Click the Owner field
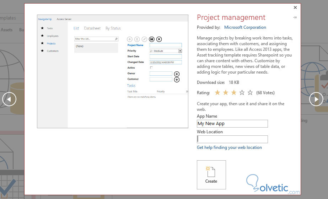Viewport: 328px width, 199px height. point(161,74)
